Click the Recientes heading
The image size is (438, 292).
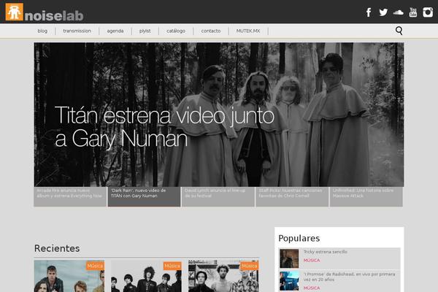pos(57,248)
